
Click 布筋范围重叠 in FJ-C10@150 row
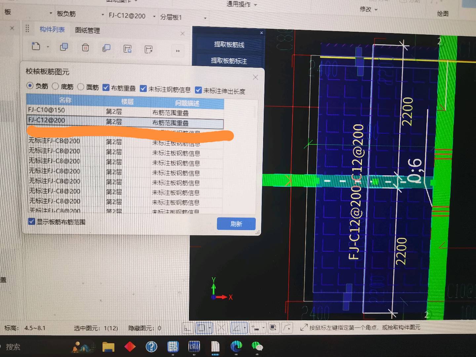click(x=170, y=113)
